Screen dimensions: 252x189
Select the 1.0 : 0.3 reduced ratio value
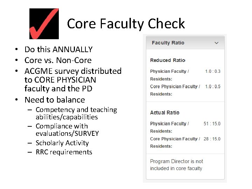point(213,71)
